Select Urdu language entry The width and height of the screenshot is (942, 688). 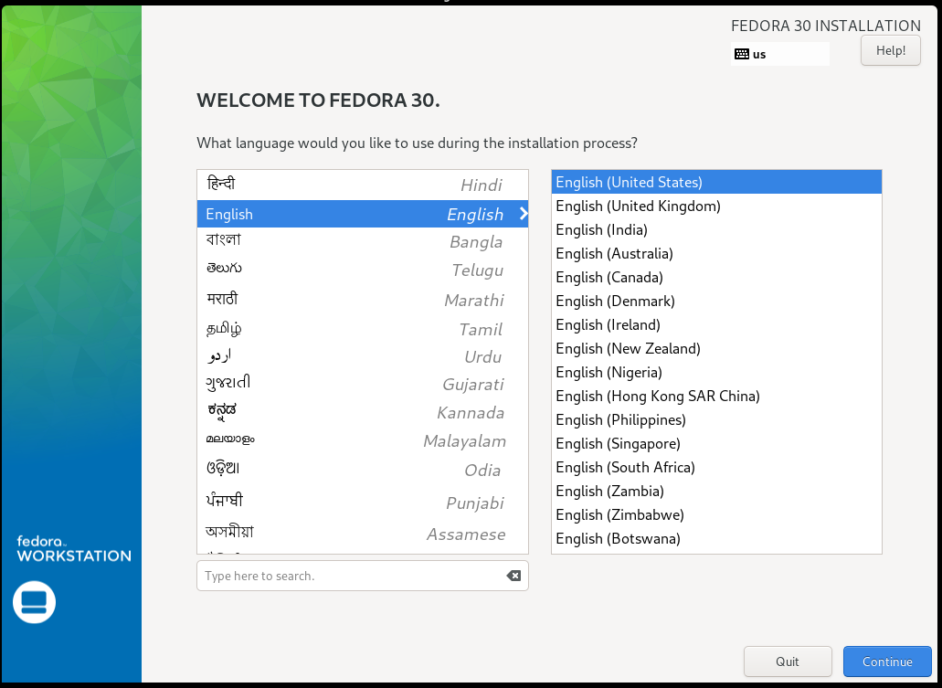[x=362, y=356]
